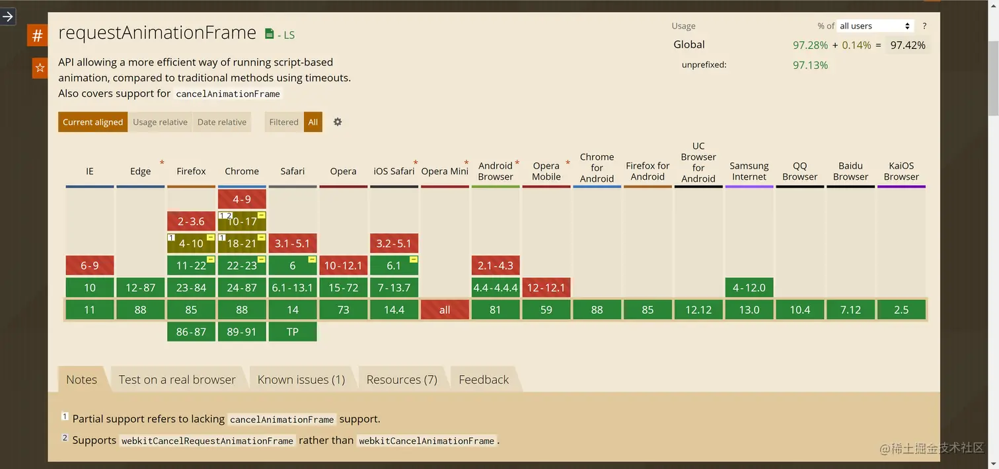Click the unprefixed 97.13% value

click(810, 65)
